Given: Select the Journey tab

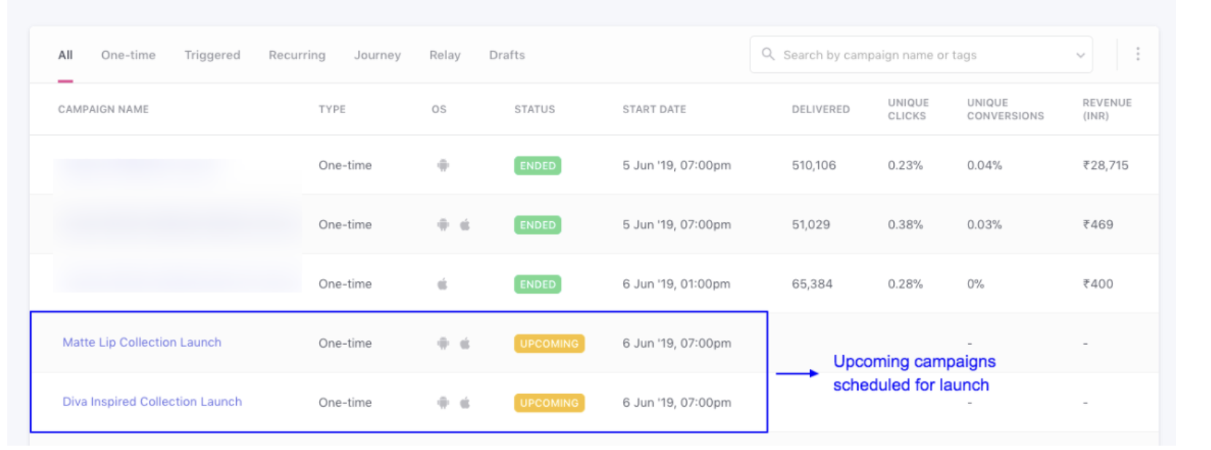Looking at the screenshot, I should point(377,55).
